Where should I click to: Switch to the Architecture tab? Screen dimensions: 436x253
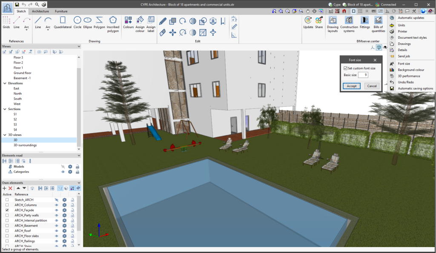click(40, 11)
